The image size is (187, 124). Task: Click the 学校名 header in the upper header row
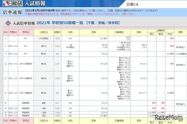point(26,32)
